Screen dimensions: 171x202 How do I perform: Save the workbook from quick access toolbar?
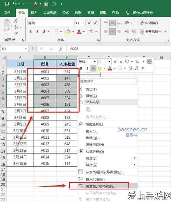[x=7, y=4]
